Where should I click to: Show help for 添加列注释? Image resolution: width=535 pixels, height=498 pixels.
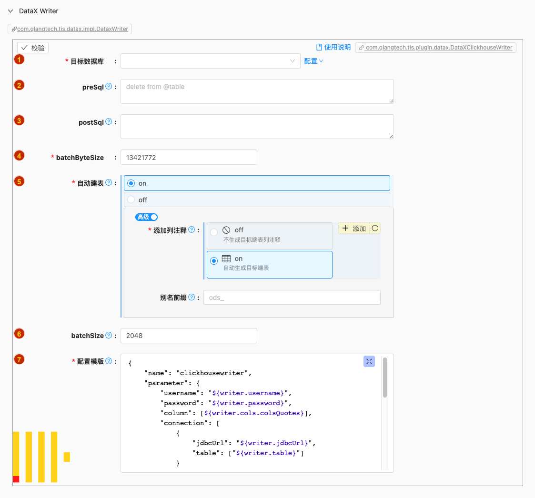pyautogui.click(x=192, y=229)
